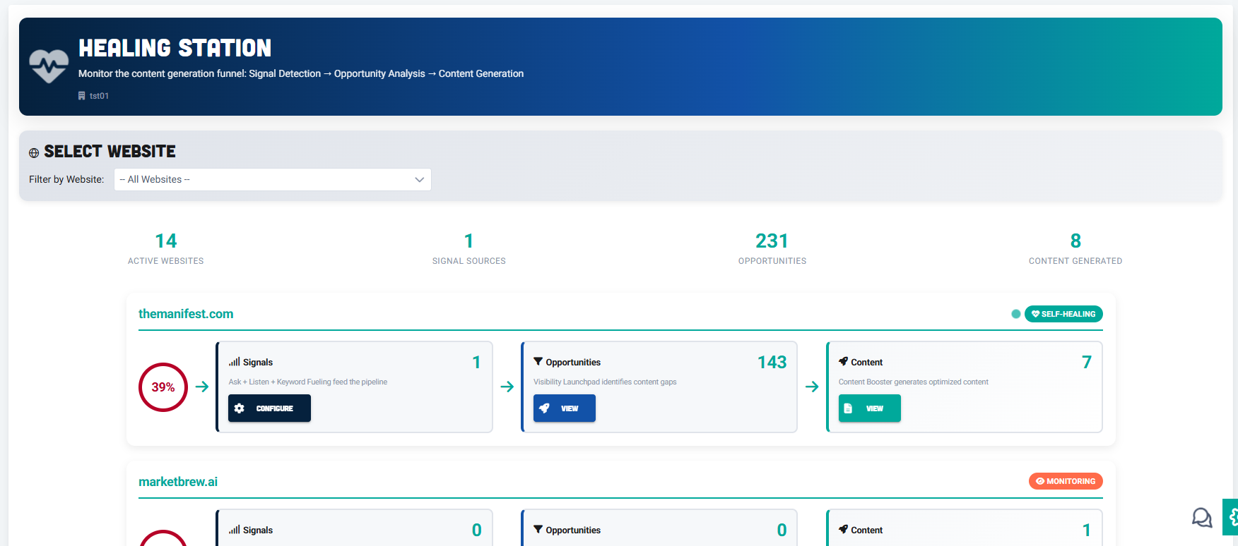Open the chat bubbles icon at bottom right
Screen dimensions: 1238x546
pos(1201,518)
